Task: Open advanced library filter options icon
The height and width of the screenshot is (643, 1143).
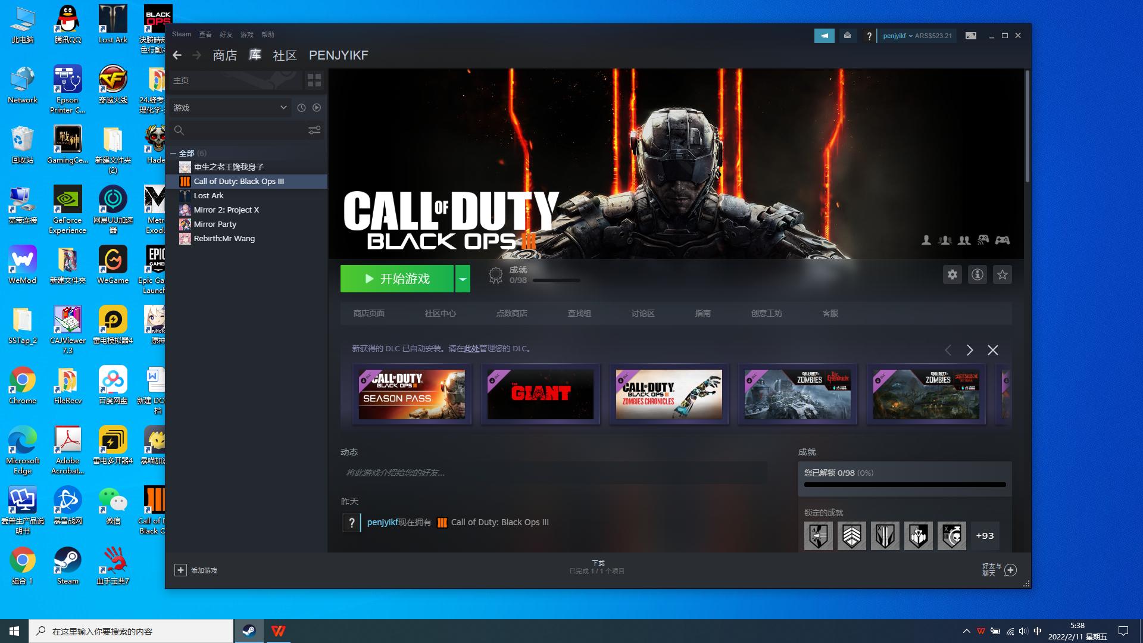Action: click(314, 130)
